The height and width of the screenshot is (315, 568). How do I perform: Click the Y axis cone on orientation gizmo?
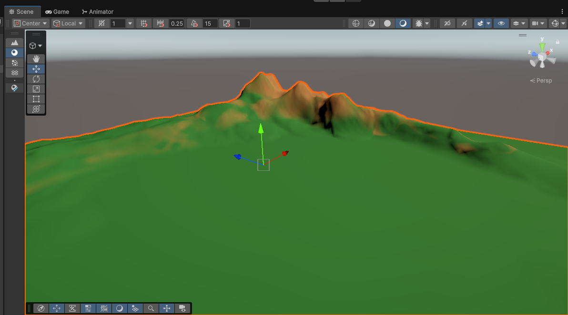pos(542,48)
